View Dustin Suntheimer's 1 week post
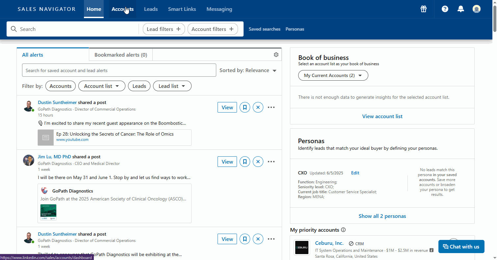This screenshot has height=260, width=497. (227, 239)
